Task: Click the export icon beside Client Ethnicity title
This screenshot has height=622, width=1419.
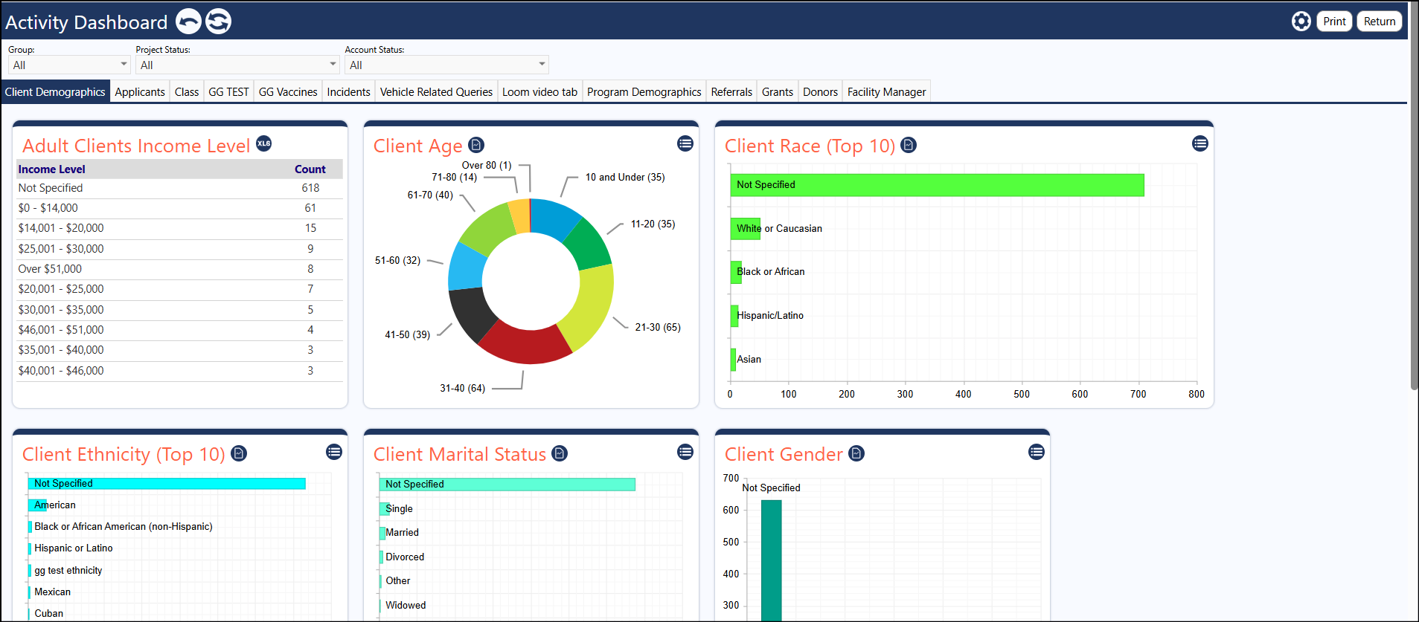Action: [239, 453]
